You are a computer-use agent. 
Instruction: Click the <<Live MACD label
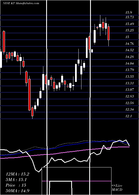pyautogui.click(x=117, y=187)
